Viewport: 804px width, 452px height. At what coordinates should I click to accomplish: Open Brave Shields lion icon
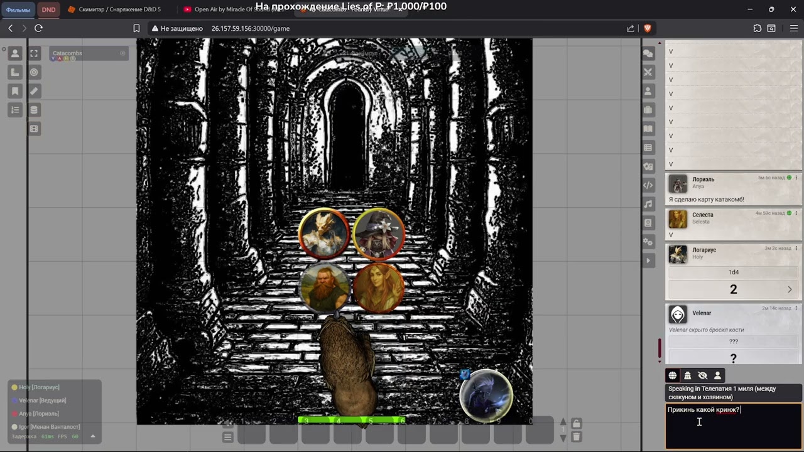pyautogui.click(x=648, y=28)
